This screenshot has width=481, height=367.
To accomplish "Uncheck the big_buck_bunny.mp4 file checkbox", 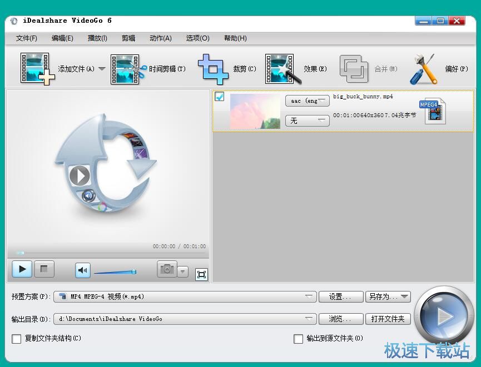I will 219,97.
